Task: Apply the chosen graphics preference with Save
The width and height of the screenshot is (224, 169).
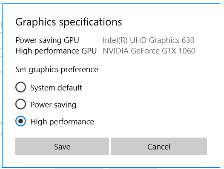Action: [62, 146]
